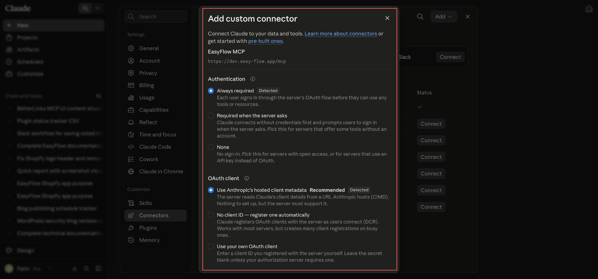Screen dimensions: 598x279
Task: Open Artifacts in the Claude sidebar
Action: [x=54, y=50]
